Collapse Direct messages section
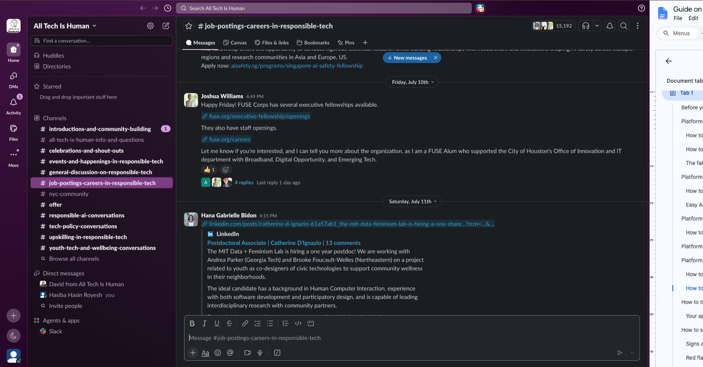This screenshot has width=703, height=367. click(63, 273)
